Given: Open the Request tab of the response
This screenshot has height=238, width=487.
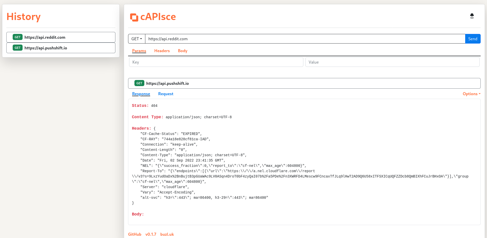Looking at the screenshot, I should coord(166,94).
